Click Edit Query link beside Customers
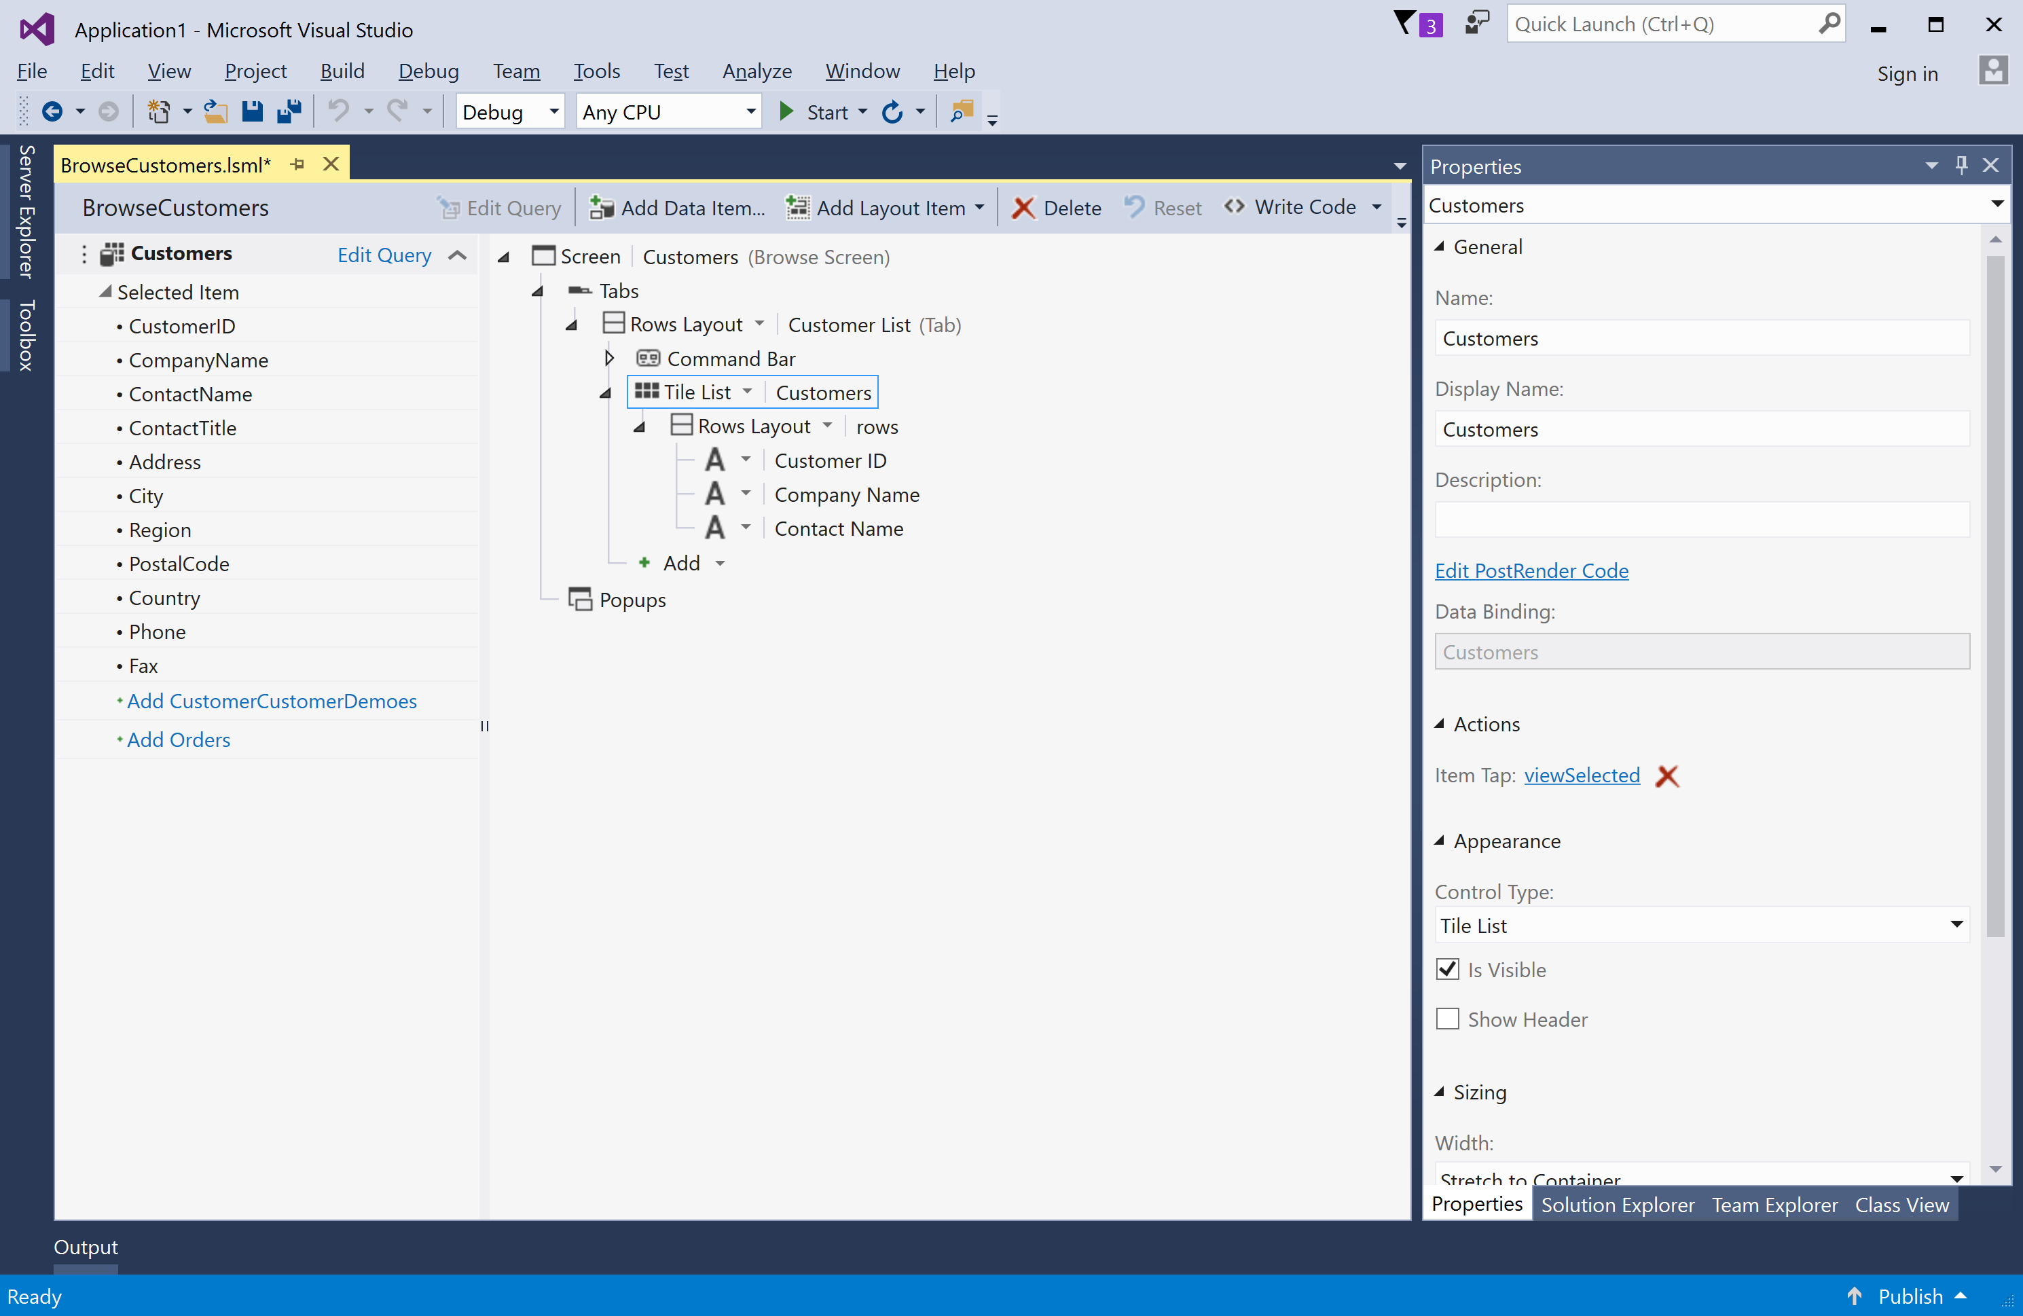This screenshot has width=2023, height=1316. tap(384, 255)
